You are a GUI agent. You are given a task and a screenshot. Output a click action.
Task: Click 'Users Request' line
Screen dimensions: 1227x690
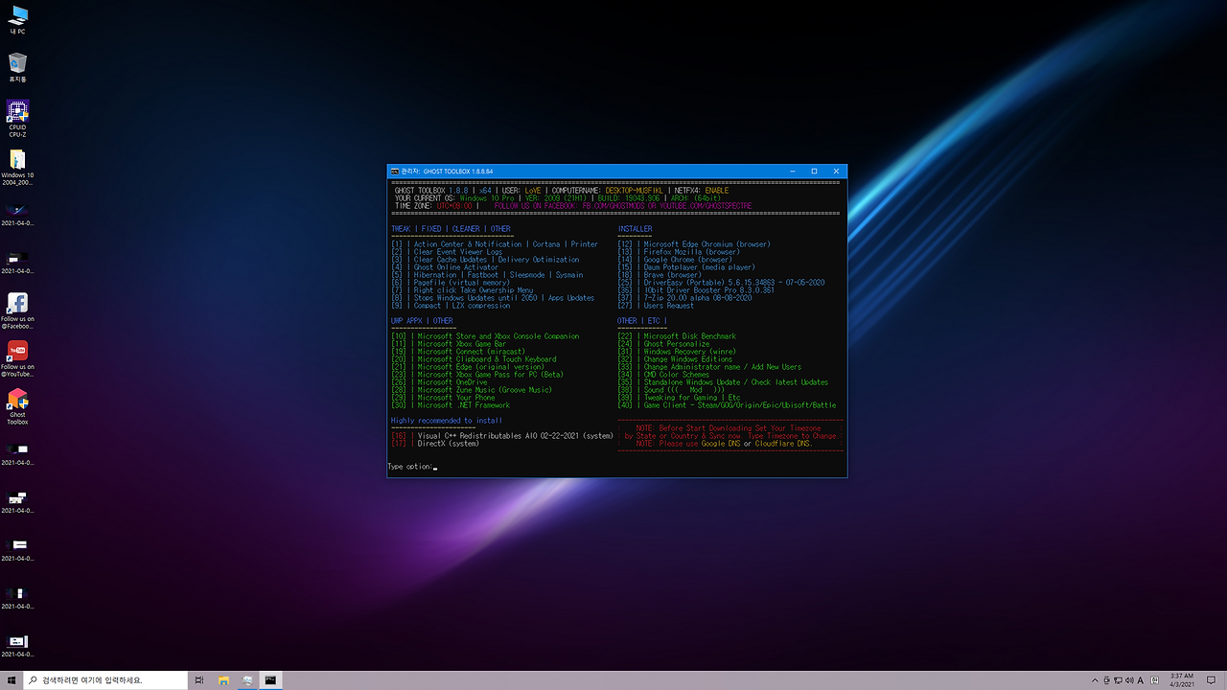(x=654, y=306)
